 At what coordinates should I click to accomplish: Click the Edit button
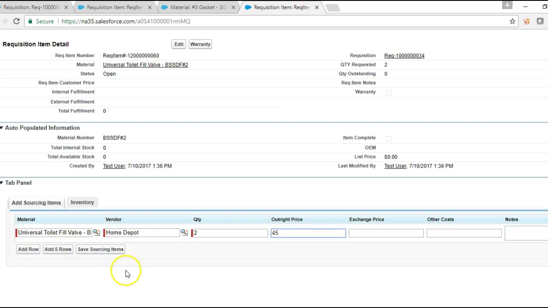pyautogui.click(x=179, y=44)
